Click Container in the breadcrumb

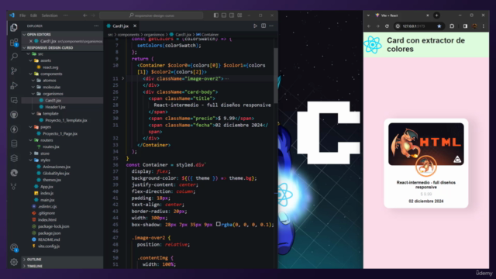(x=210, y=35)
